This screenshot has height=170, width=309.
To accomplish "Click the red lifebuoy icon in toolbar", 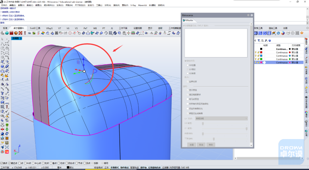I will [x=21, y=33].
